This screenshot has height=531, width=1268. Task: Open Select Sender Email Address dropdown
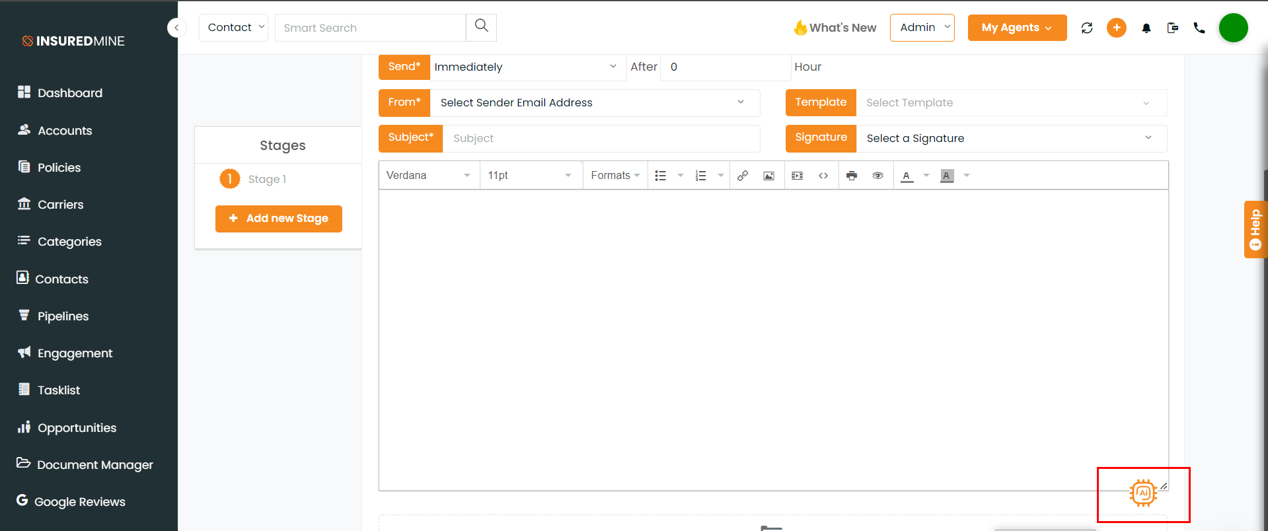pos(595,103)
